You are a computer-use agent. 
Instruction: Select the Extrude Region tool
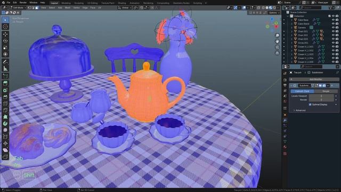coord(5,83)
